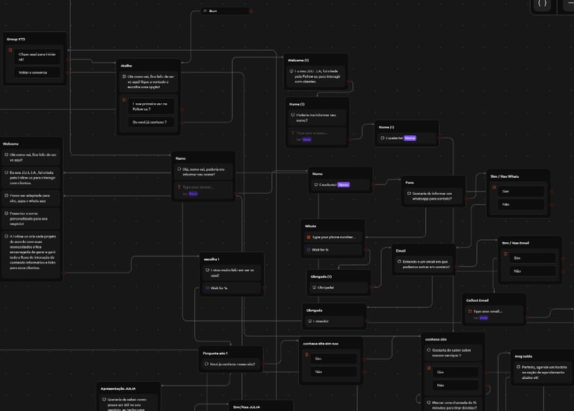The height and width of the screenshot is (411, 574).
Task: Open the 'Gostaria de informar um whatsapp' bubble
Action: click(433, 196)
